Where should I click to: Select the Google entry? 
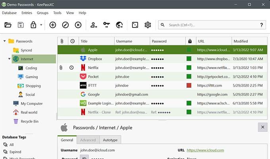tap(162, 94)
